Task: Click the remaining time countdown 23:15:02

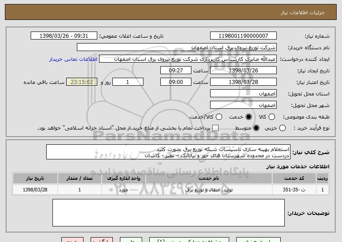Action: (82, 82)
